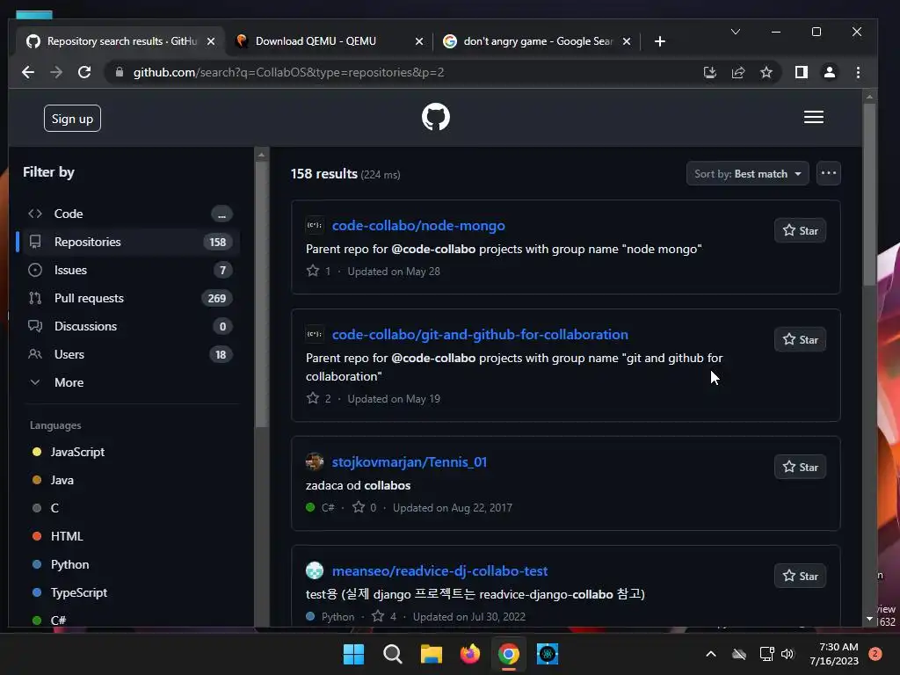Bookmark this page with the star icon
The width and height of the screenshot is (900, 675).
[x=766, y=72]
